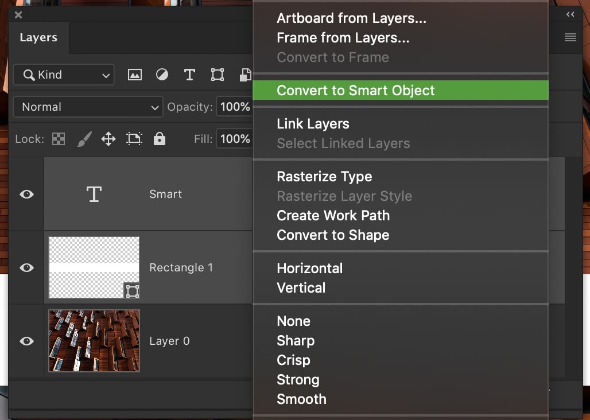This screenshot has width=590, height=420.
Task: Open the Layers panel hamburger menu
Action: (570, 37)
